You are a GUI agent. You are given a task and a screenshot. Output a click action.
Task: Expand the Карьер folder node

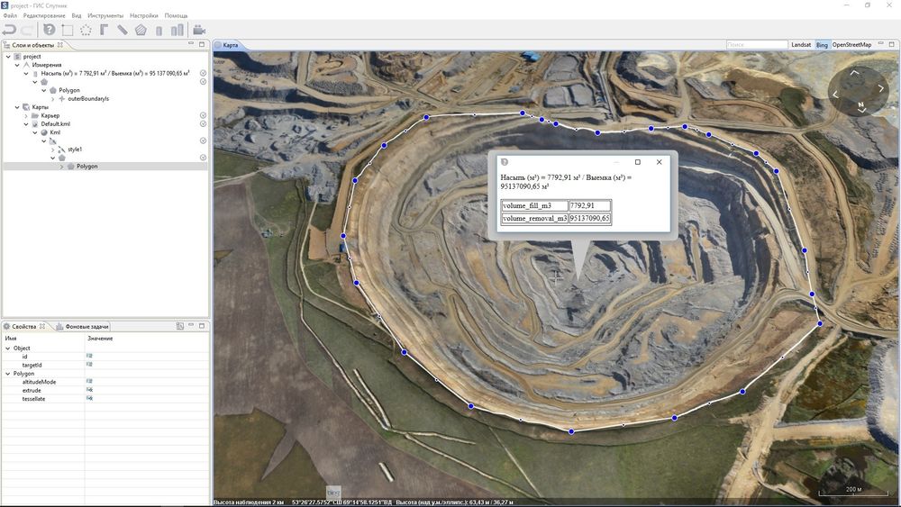pos(26,115)
